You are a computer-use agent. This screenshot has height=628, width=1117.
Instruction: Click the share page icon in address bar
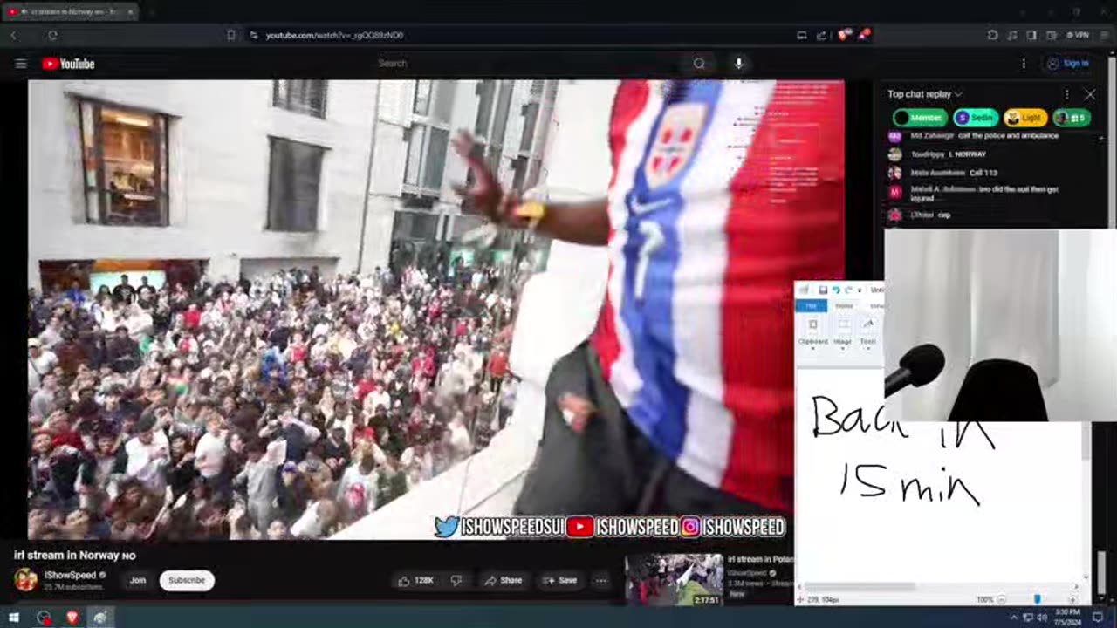821,35
